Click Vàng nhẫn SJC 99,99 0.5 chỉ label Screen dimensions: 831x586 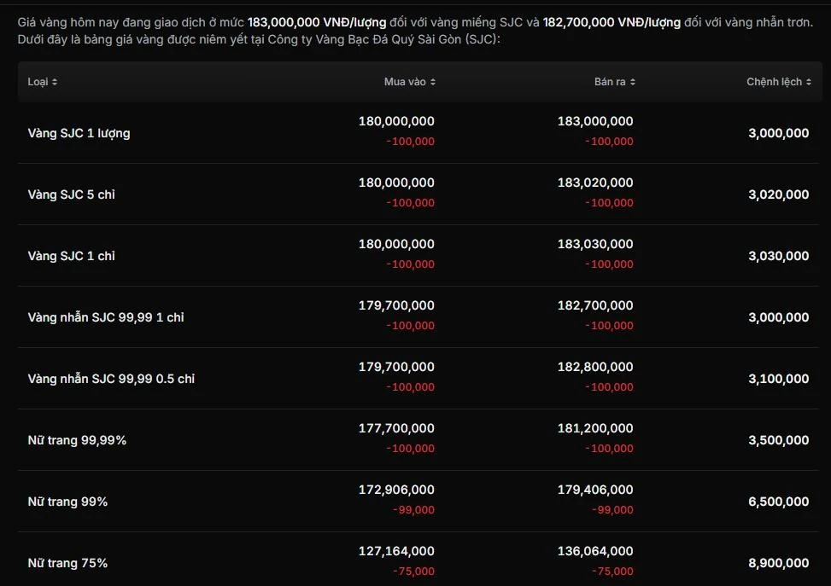click(111, 379)
